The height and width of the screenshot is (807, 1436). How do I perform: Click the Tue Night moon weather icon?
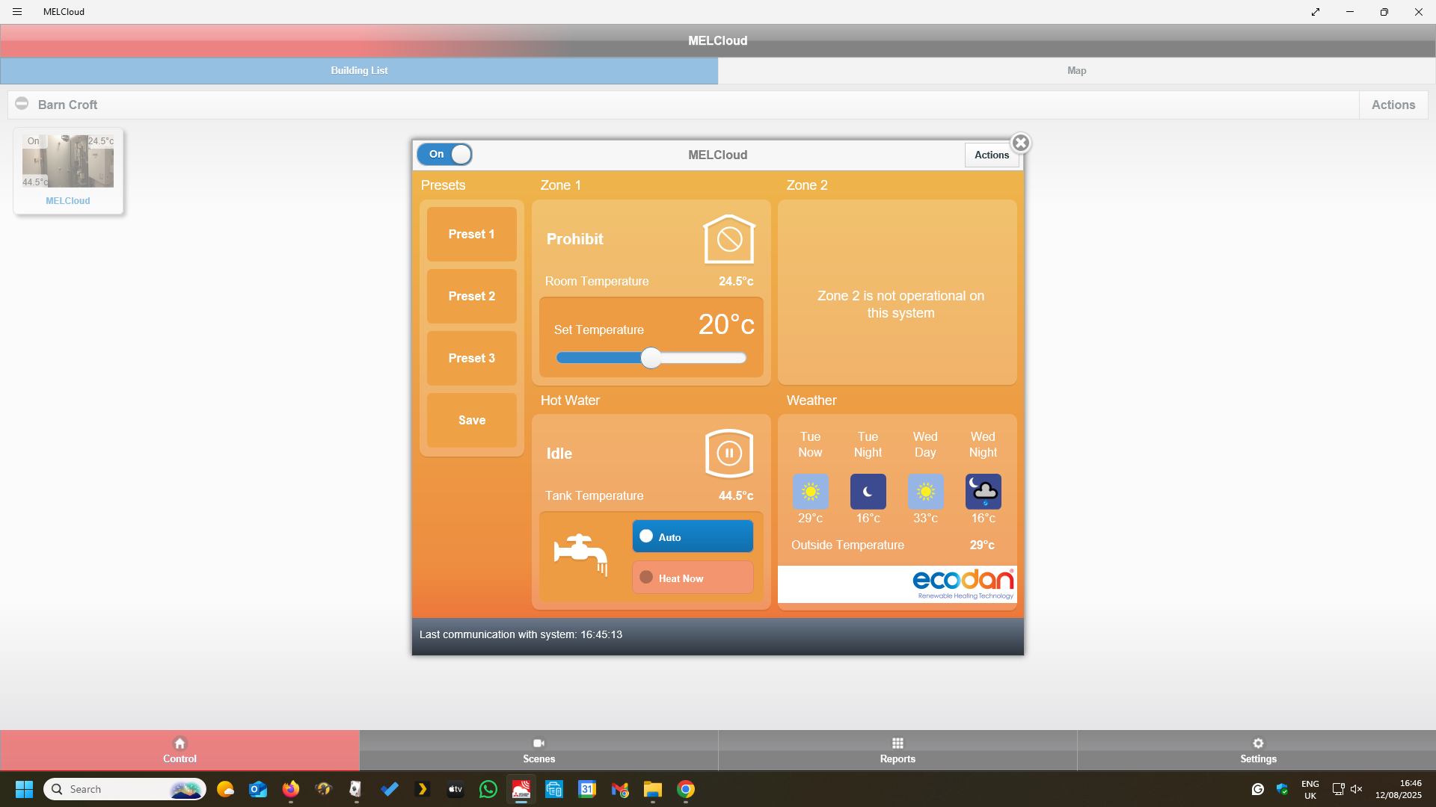coord(868,492)
